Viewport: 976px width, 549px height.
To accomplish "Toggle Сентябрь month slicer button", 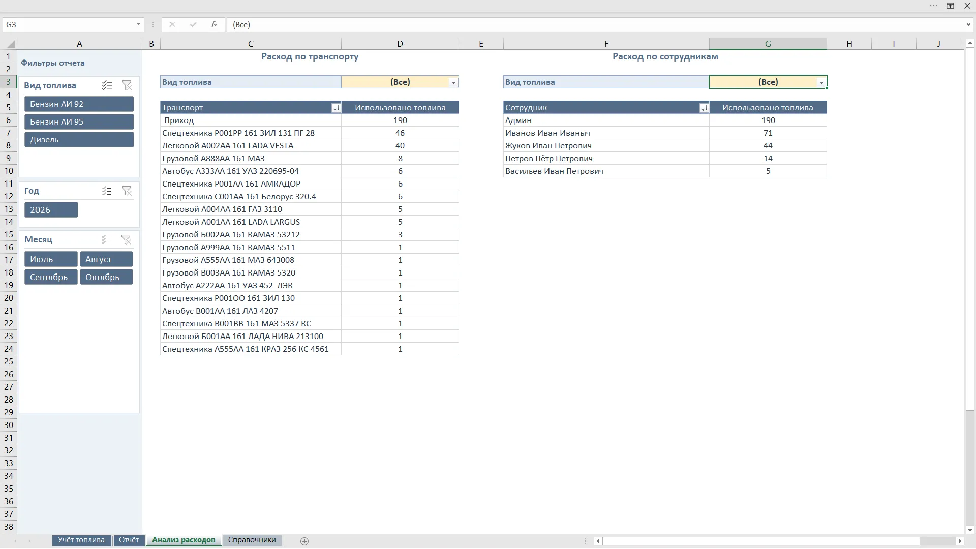I will [x=51, y=277].
